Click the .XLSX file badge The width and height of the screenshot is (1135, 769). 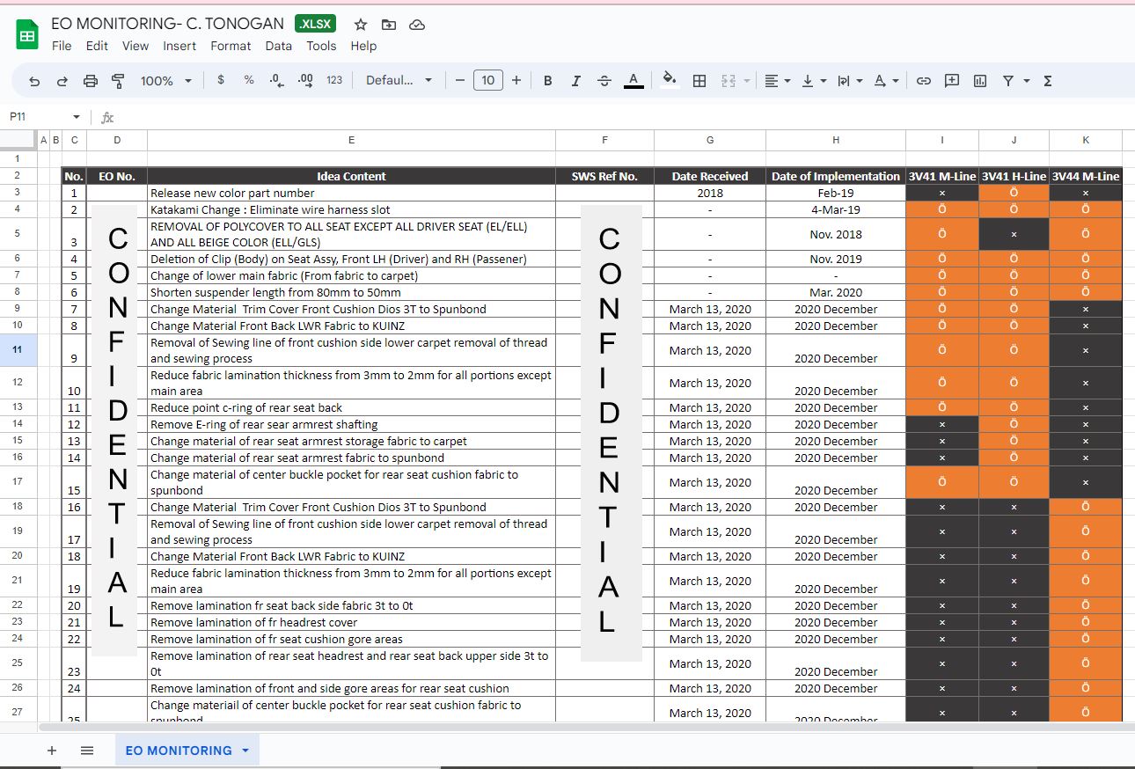[316, 24]
